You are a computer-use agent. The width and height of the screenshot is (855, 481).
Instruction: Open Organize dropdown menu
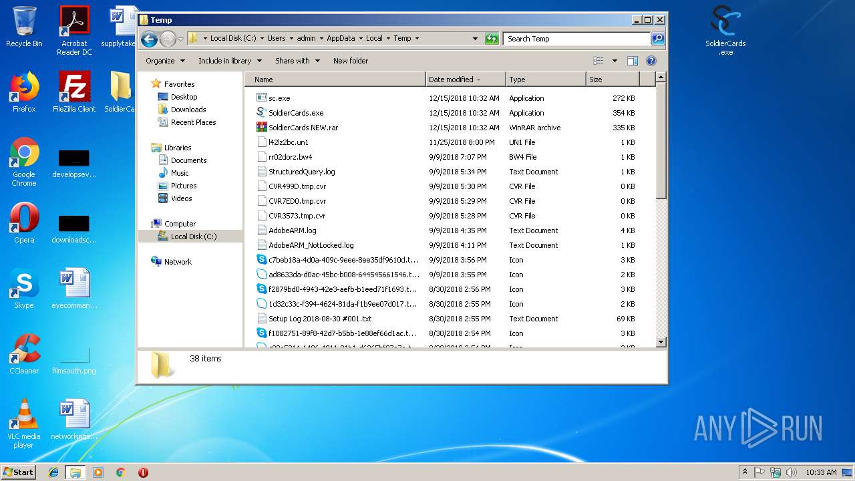pyautogui.click(x=164, y=61)
